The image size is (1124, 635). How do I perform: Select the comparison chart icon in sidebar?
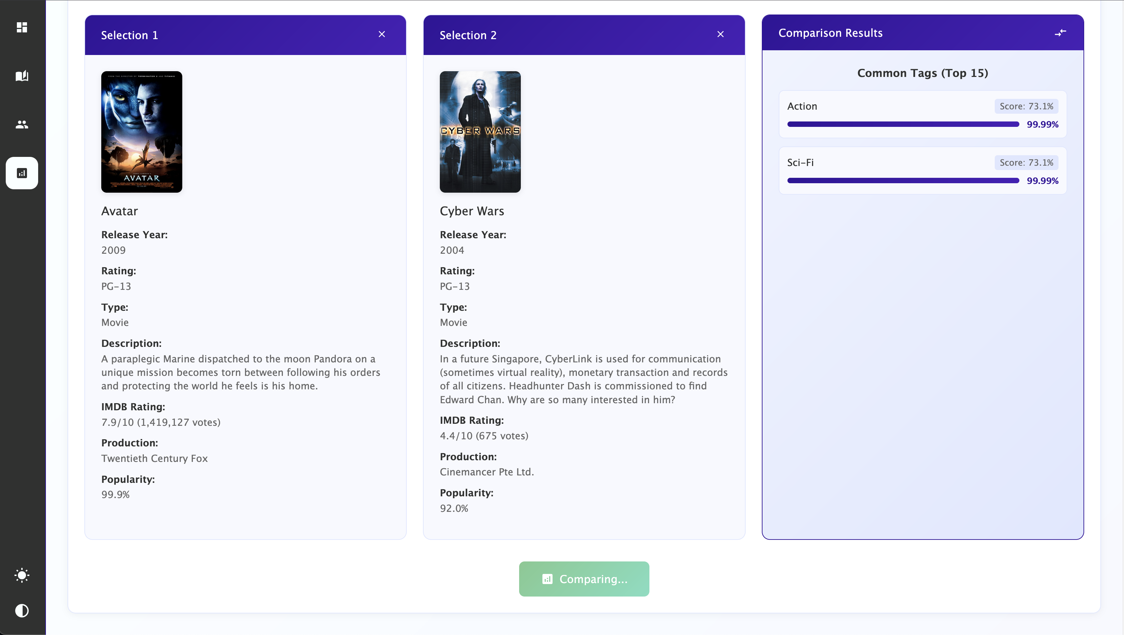click(22, 173)
